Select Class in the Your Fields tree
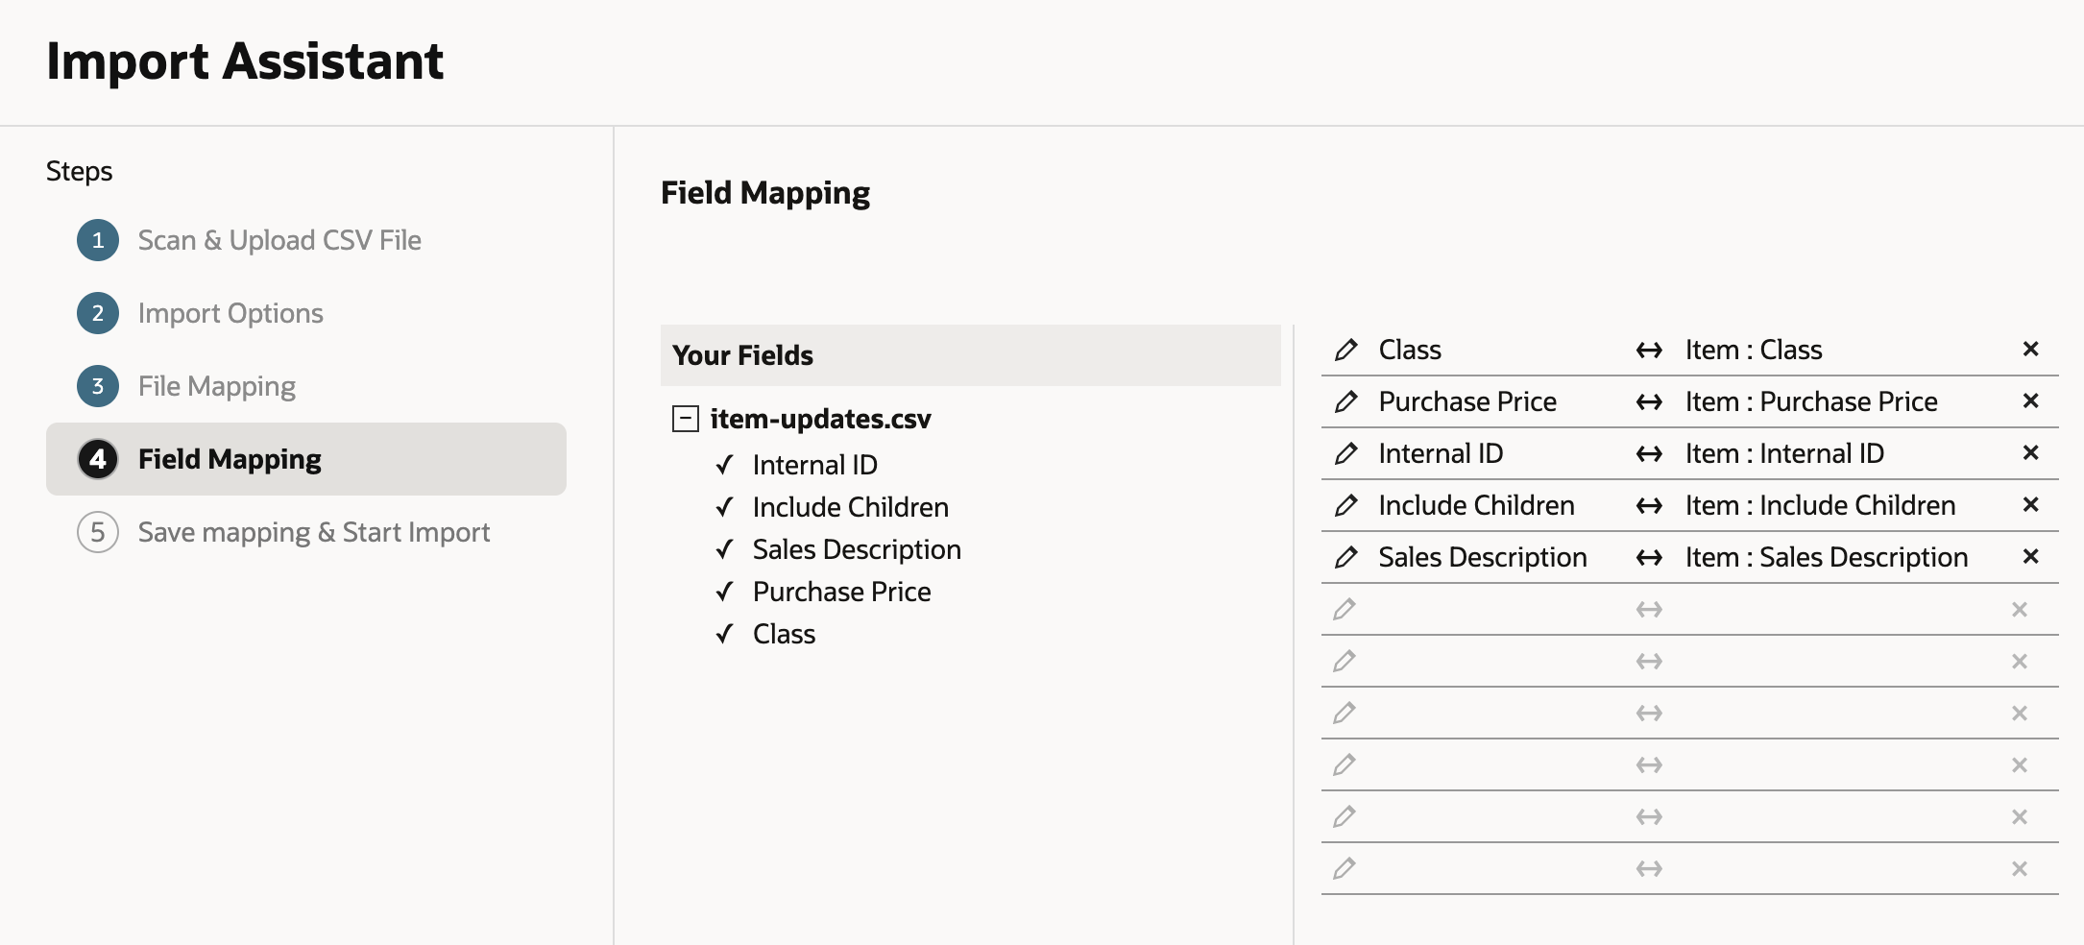 784,634
